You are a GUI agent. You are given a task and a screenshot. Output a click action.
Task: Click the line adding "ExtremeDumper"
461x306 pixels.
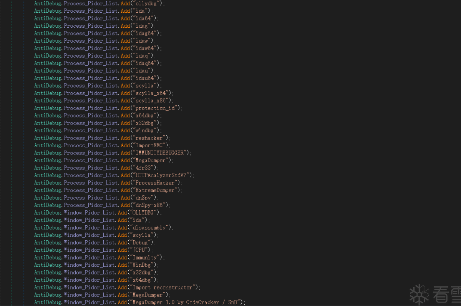(x=109, y=191)
